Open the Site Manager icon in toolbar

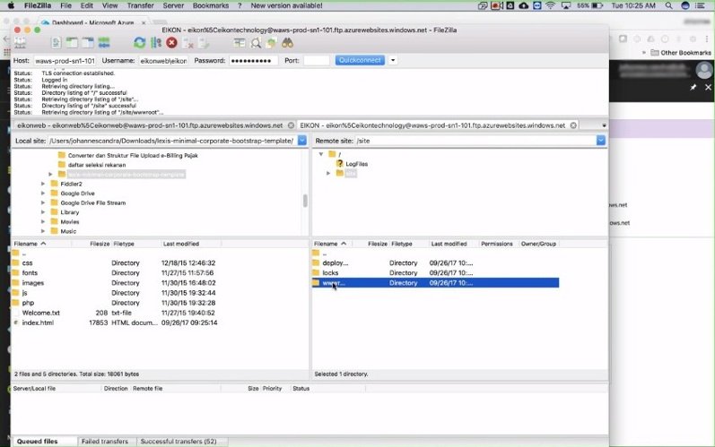click(x=20, y=43)
